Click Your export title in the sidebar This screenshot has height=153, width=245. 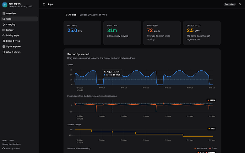tap(15, 4)
